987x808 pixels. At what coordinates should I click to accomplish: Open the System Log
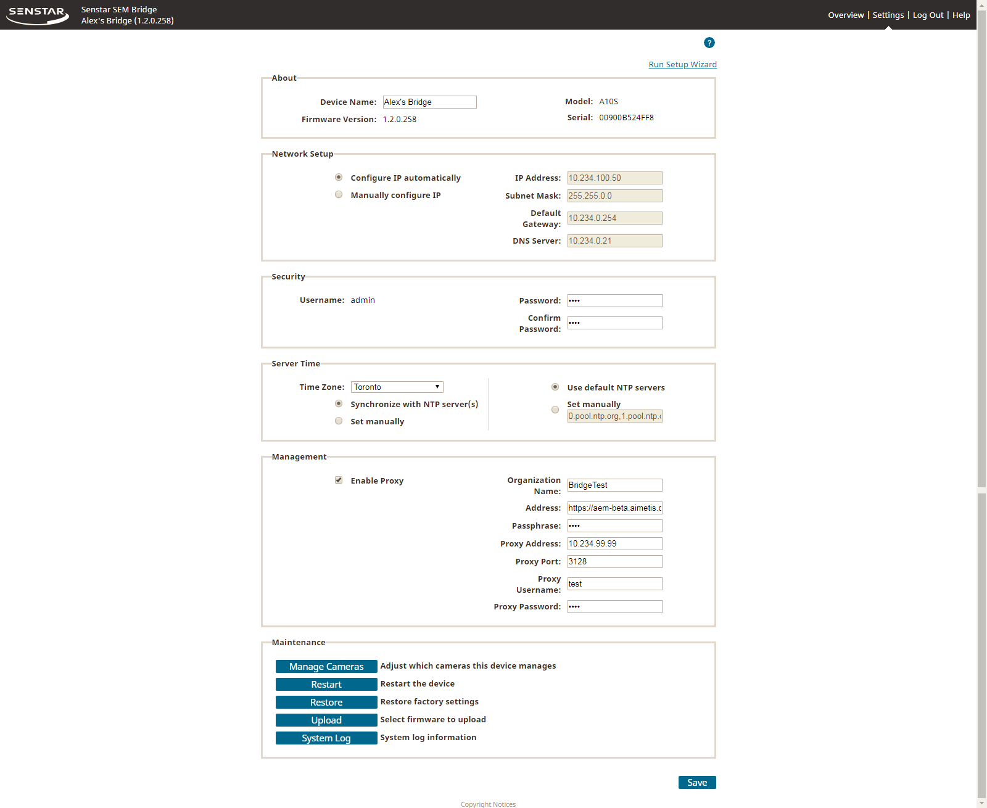[326, 738]
